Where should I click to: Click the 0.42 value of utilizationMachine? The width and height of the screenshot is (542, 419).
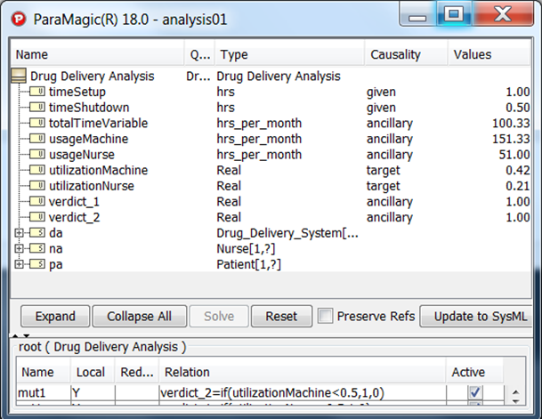[517, 170]
